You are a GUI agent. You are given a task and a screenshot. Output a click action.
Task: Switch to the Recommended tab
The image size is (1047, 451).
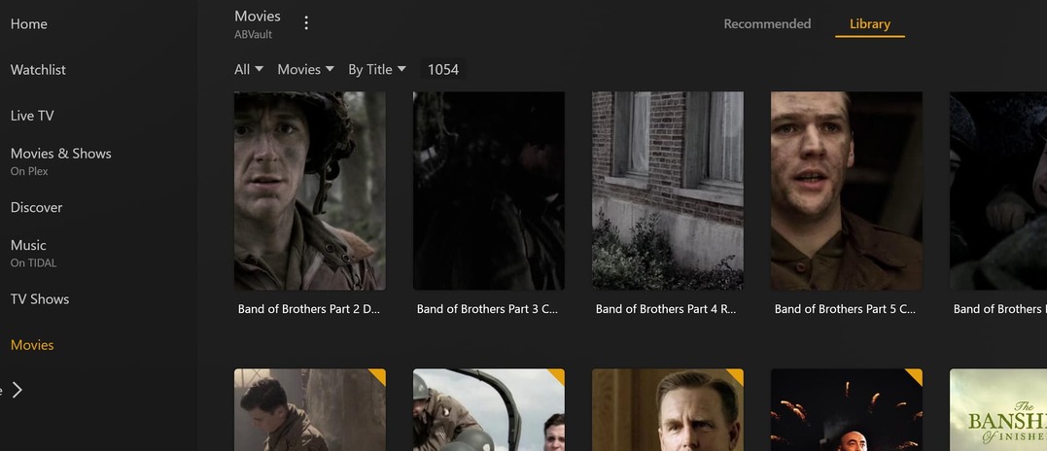[x=767, y=24]
